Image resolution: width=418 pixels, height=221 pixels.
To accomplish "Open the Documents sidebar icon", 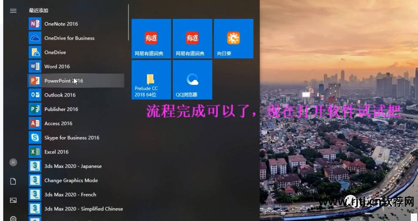I will [13, 181].
